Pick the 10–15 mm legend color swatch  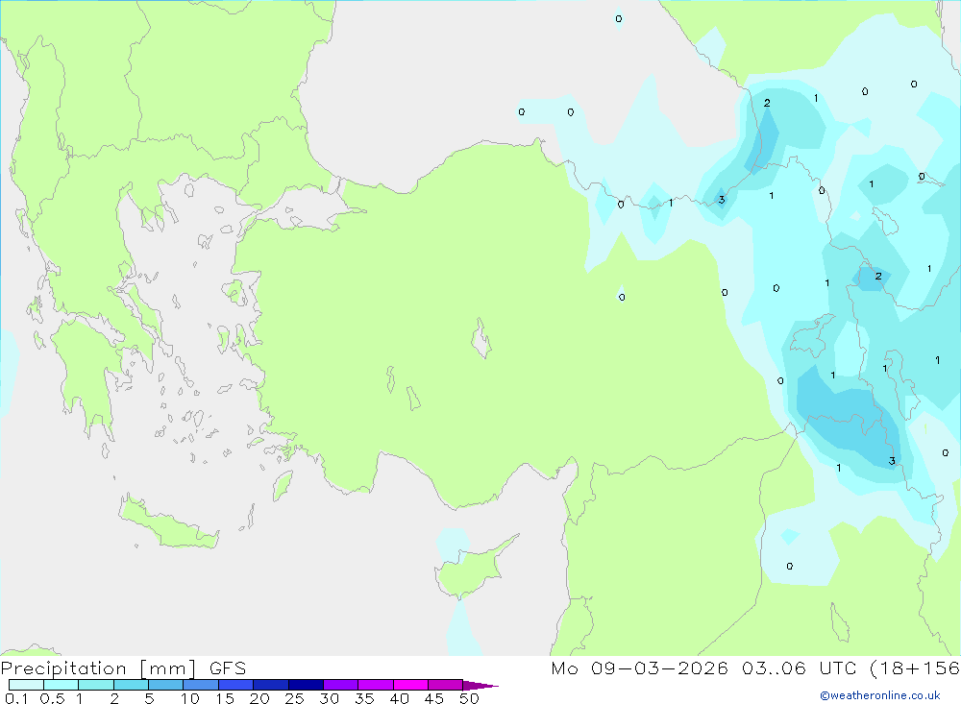point(201,685)
